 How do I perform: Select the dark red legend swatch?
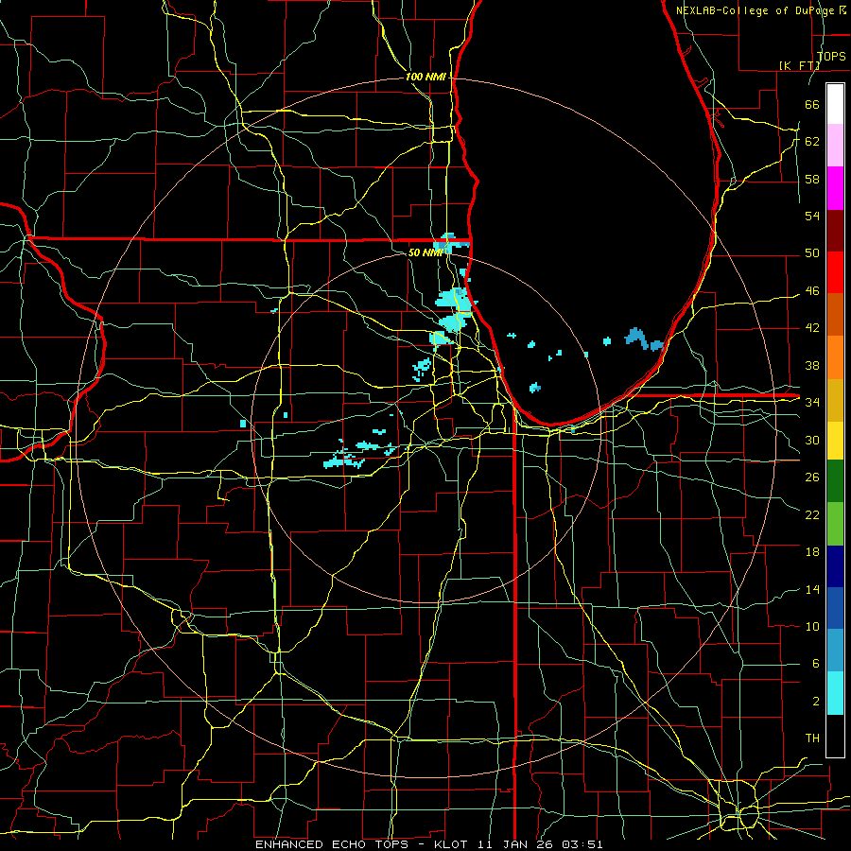click(835, 231)
